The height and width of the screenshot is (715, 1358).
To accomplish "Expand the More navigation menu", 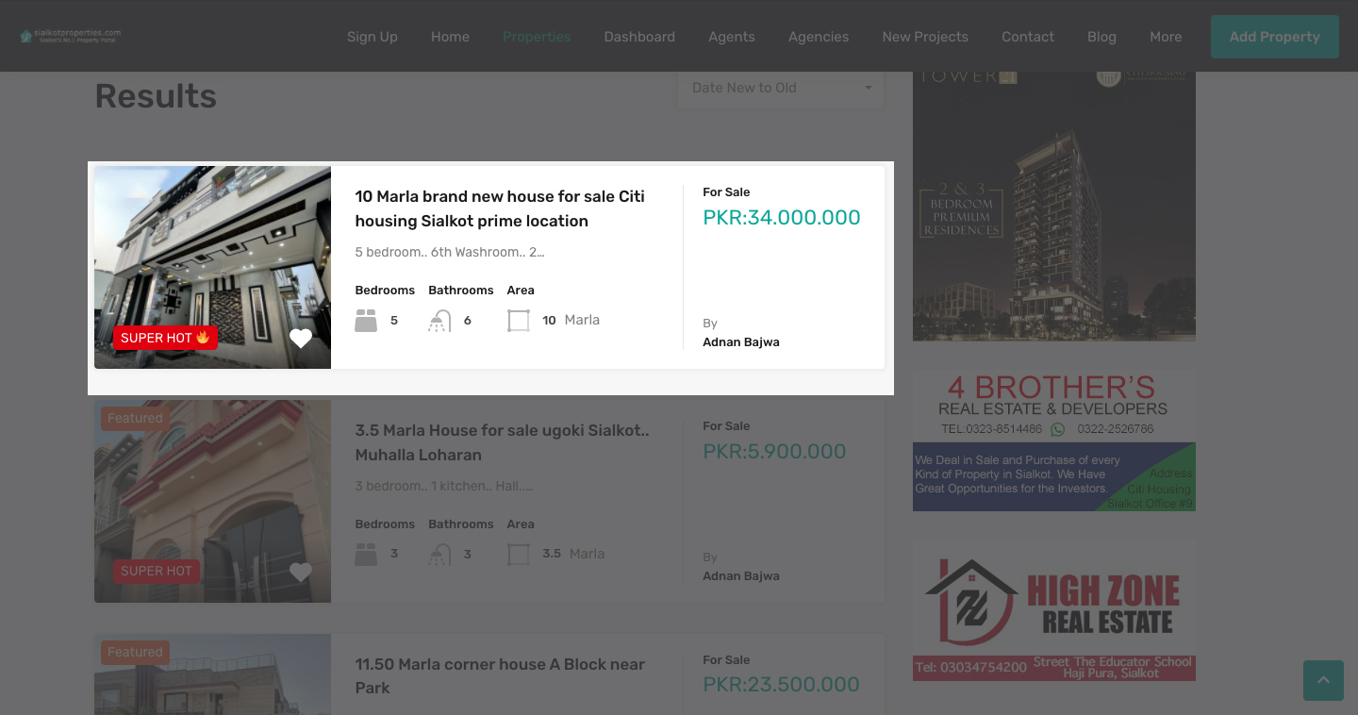I will [1166, 37].
